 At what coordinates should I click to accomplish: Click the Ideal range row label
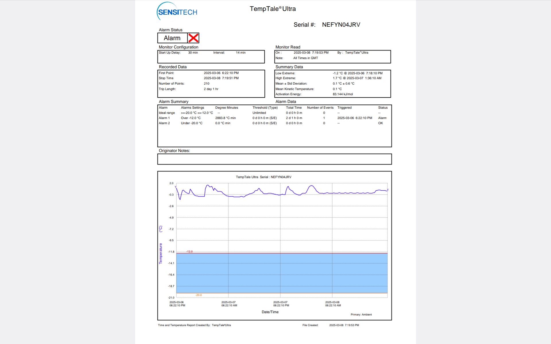point(167,113)
